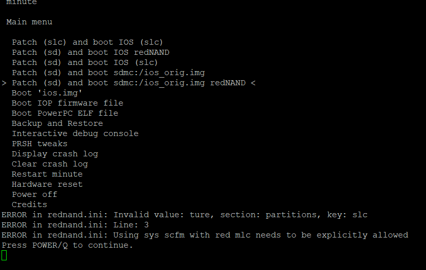Choose 'Power off' entry
The image size is (426, 270).
[x=35, y=194]
